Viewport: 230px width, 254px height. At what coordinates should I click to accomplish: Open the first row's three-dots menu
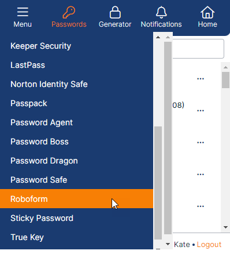coord(201,79)
